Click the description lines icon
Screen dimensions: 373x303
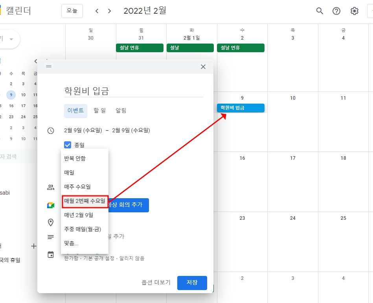51,237
